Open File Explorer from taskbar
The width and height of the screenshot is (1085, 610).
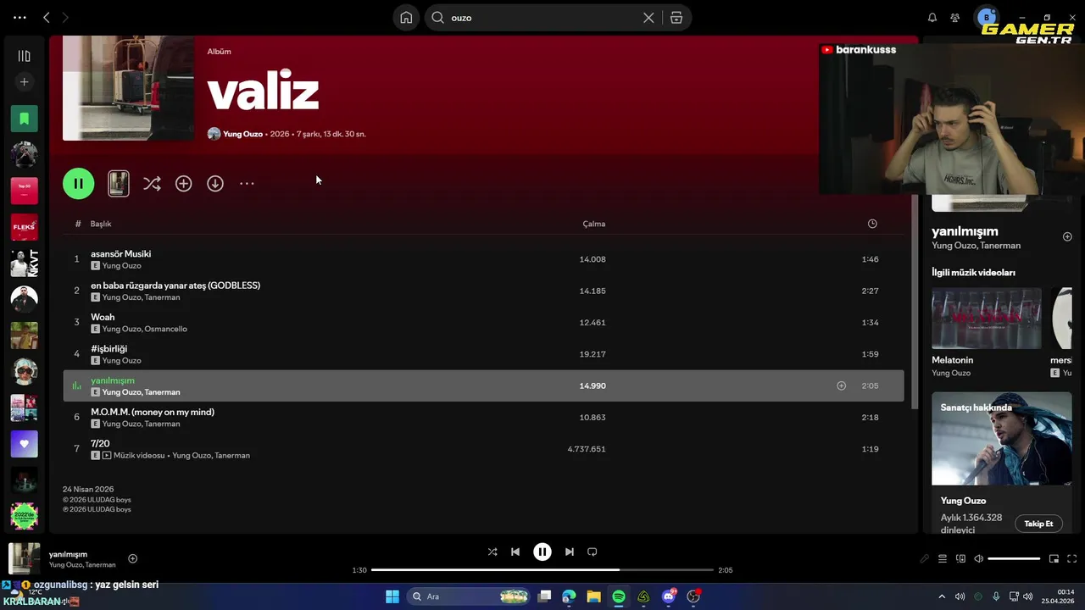[593, 596]
